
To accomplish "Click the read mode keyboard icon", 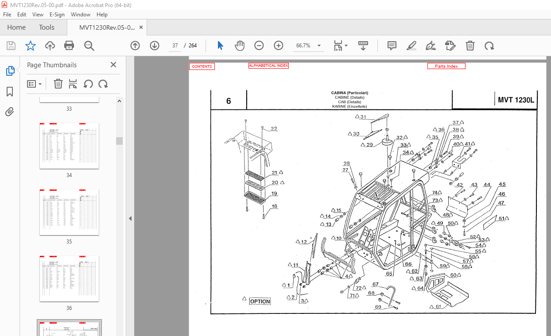I will click(363, 46).
